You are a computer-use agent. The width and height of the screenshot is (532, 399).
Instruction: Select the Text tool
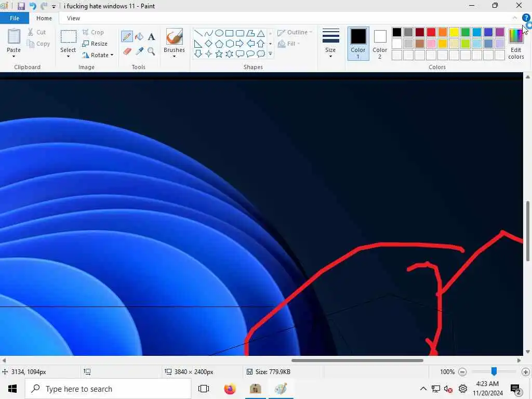pos(151,36)
